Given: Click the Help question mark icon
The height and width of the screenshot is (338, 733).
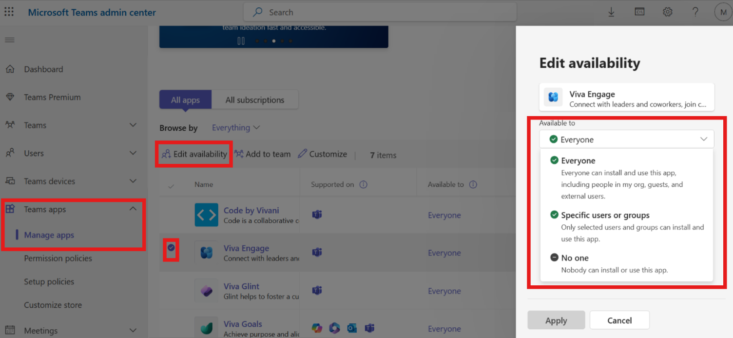Looking at the screenshot, I should click(695, 12).
